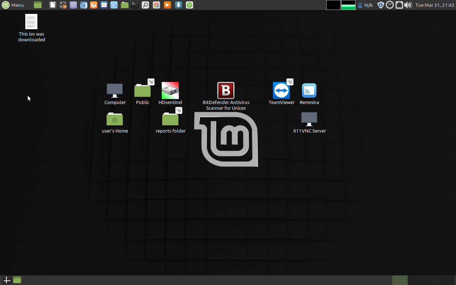Open the volume speaker control
The image size is (456, 285).
[408, 5]
